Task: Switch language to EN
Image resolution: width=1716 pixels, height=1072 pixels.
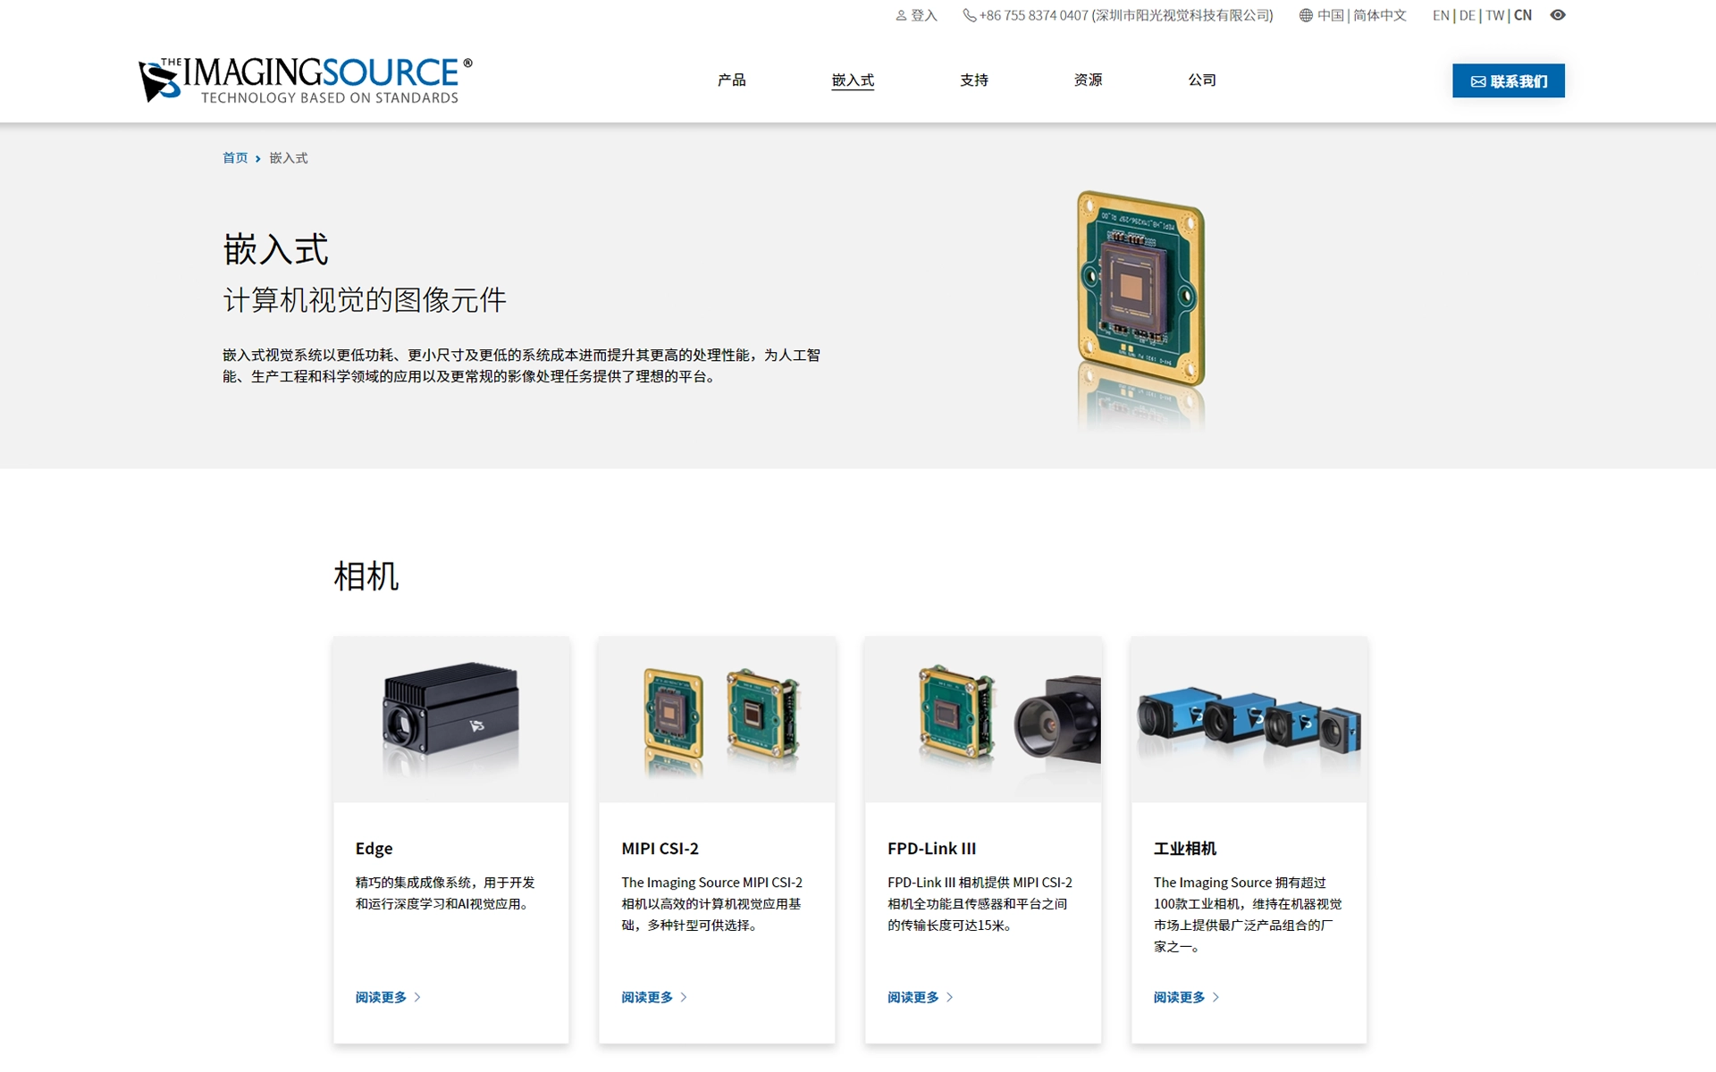Action: [x=1441, y=15]
